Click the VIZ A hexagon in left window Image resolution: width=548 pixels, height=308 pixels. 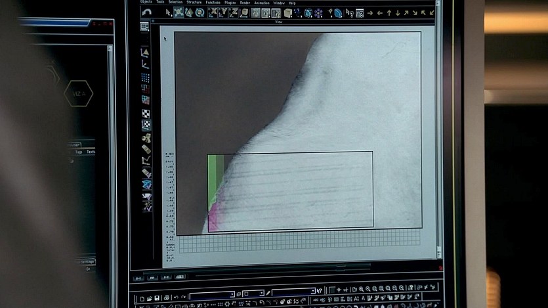[79, 94]
